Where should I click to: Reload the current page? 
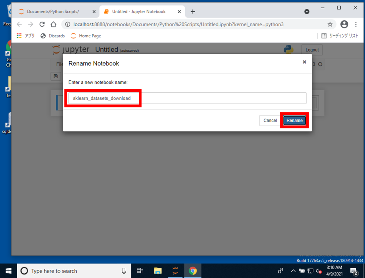tap(42, 24)
